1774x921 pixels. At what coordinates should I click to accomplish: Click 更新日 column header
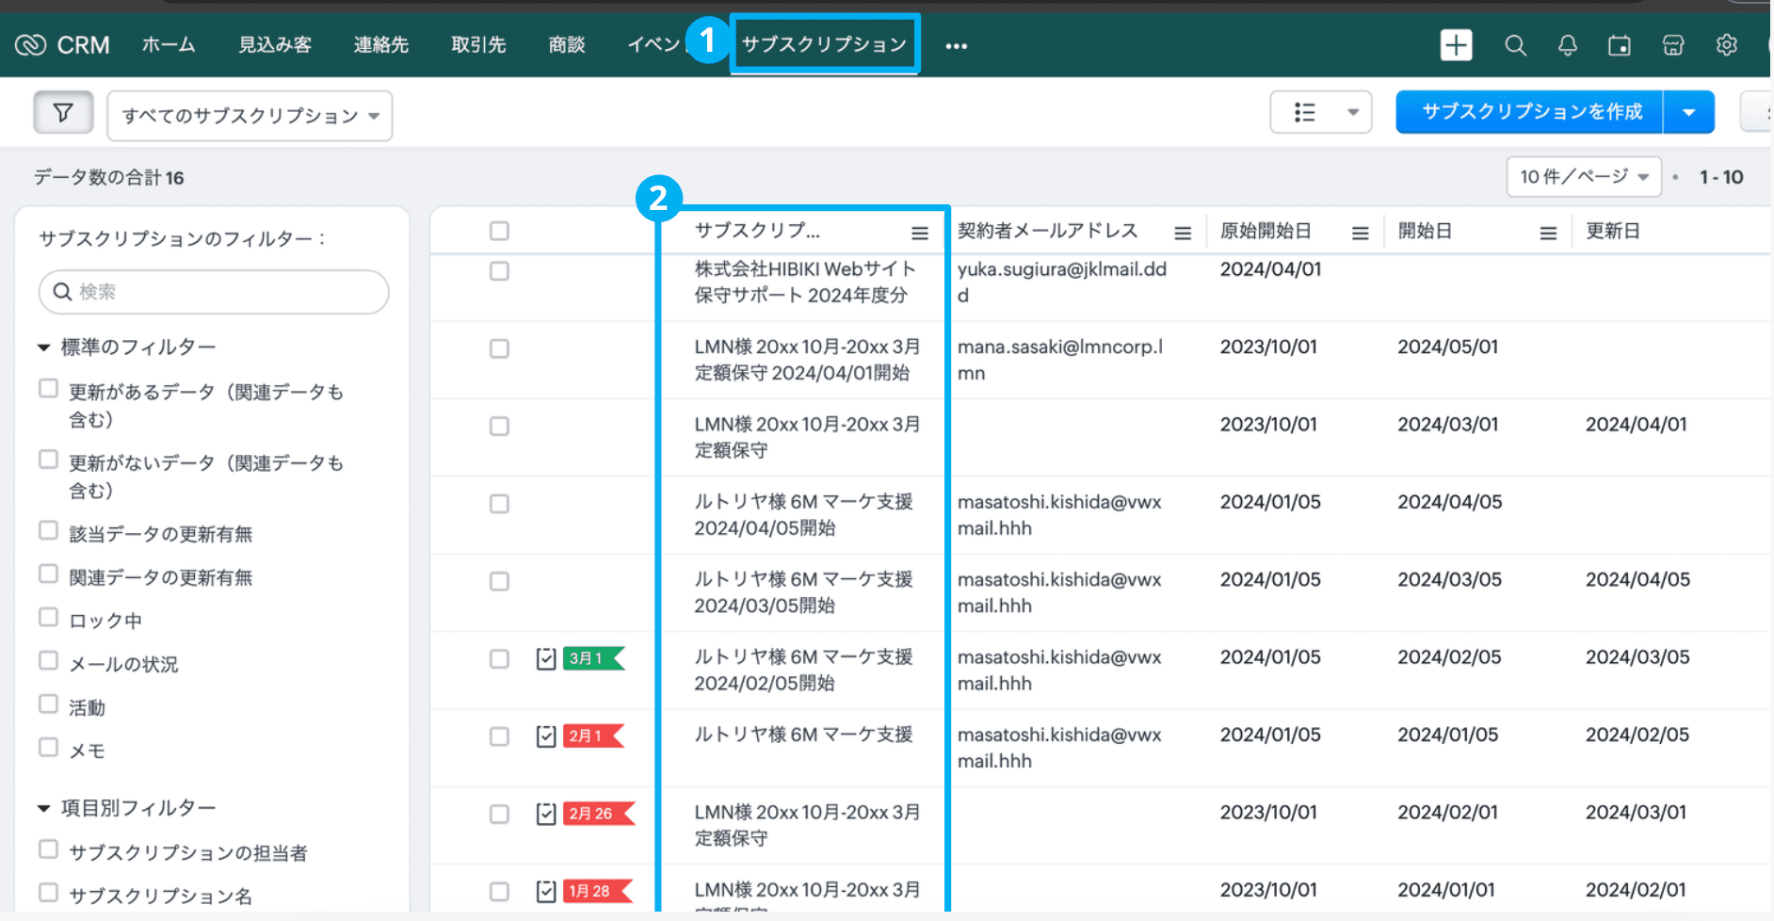pos(1613,231)
